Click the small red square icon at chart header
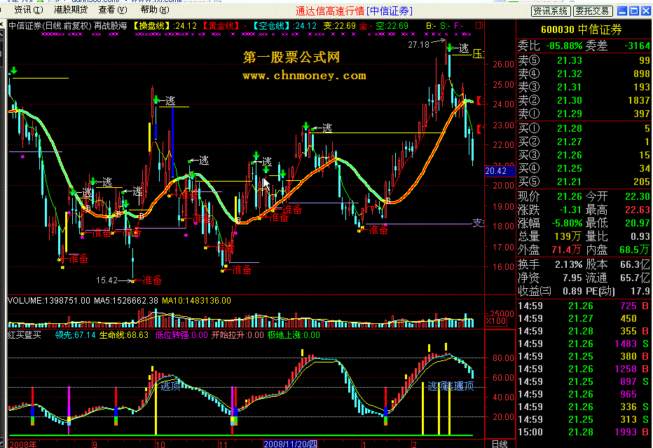The width and height of the screenshot is (653, 448). 479,26
